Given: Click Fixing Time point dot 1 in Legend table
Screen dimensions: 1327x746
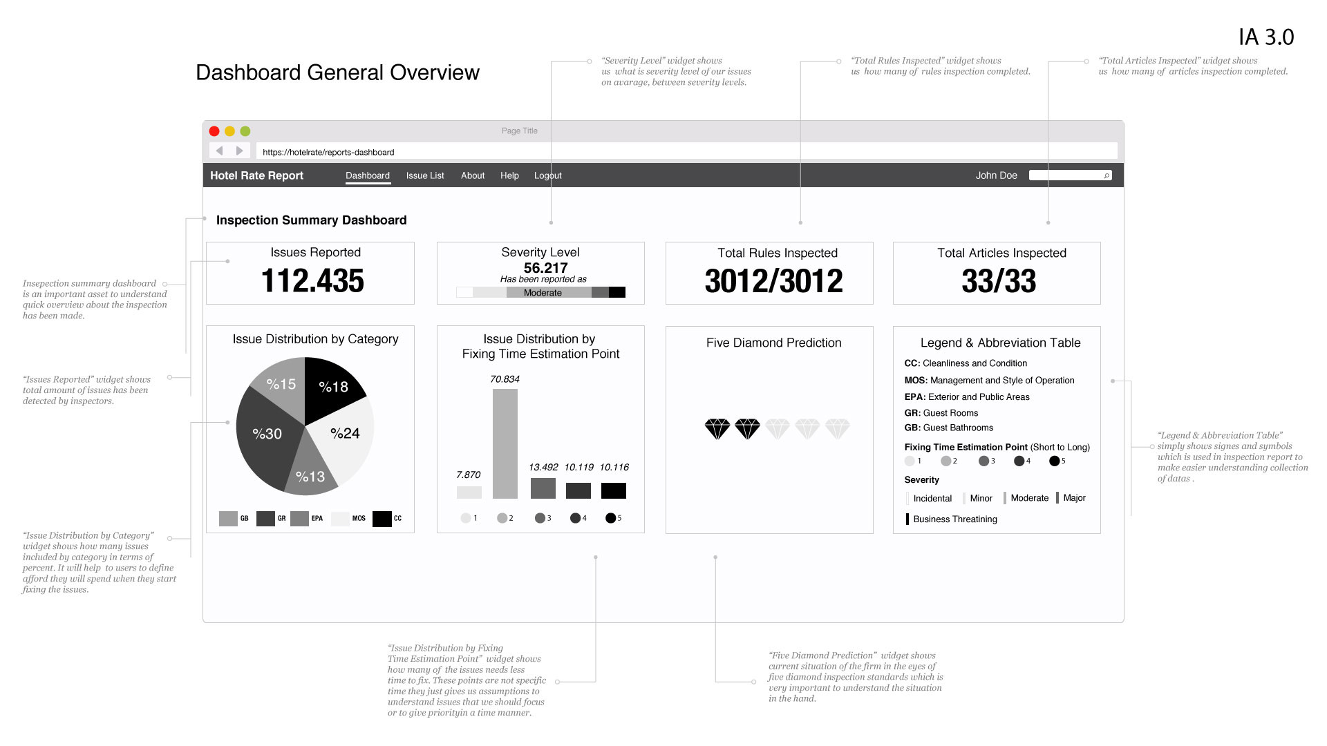Looking at the screenshot, I should point(910,461).
